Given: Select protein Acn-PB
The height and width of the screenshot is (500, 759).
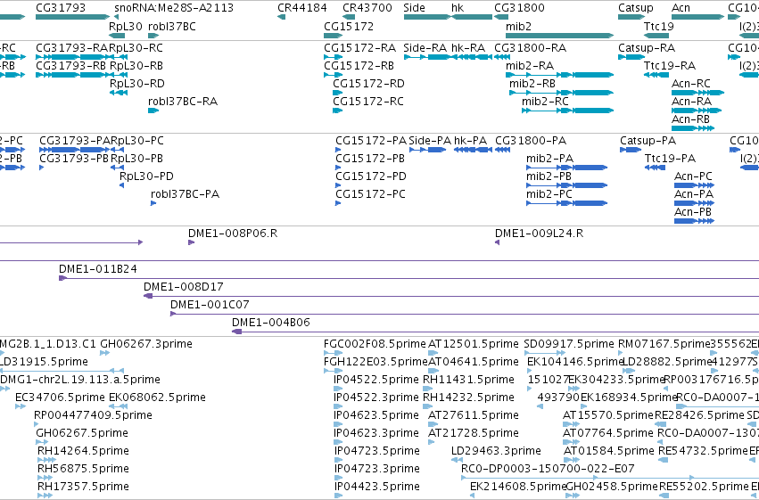Looking at the screenshot, I should click(693, 212).
